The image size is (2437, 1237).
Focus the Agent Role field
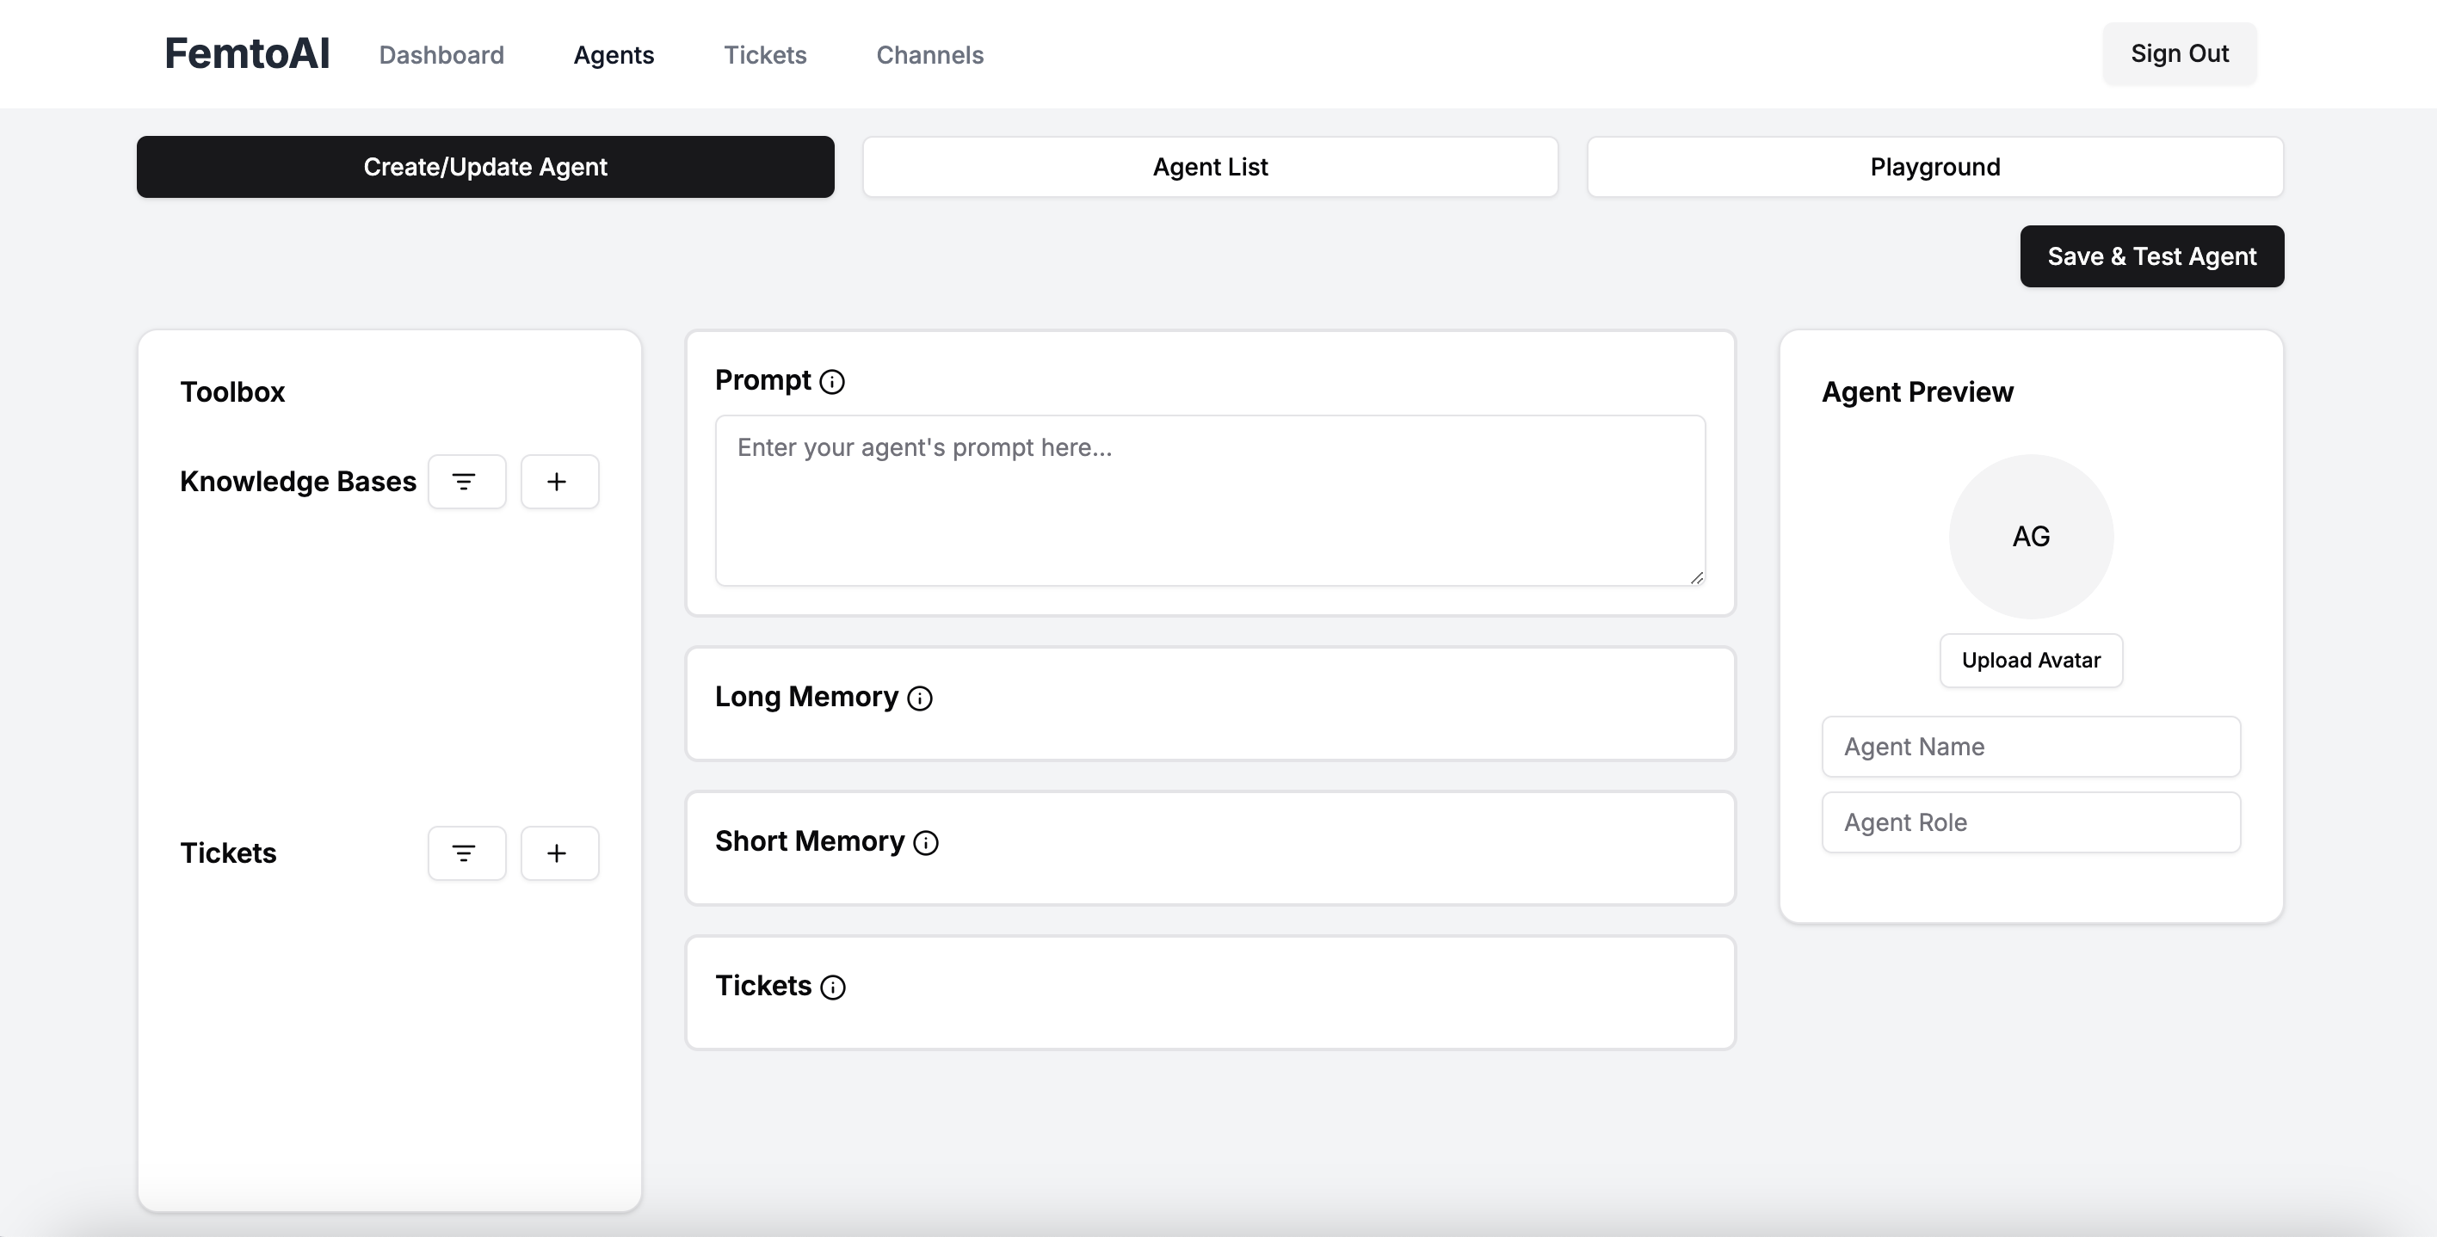[x=2031, y=822]
